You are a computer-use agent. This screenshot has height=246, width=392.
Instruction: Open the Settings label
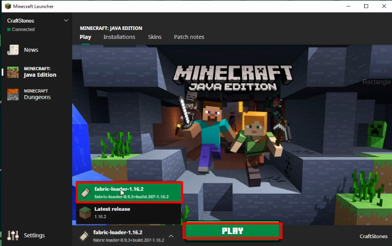tap(34, 235)
